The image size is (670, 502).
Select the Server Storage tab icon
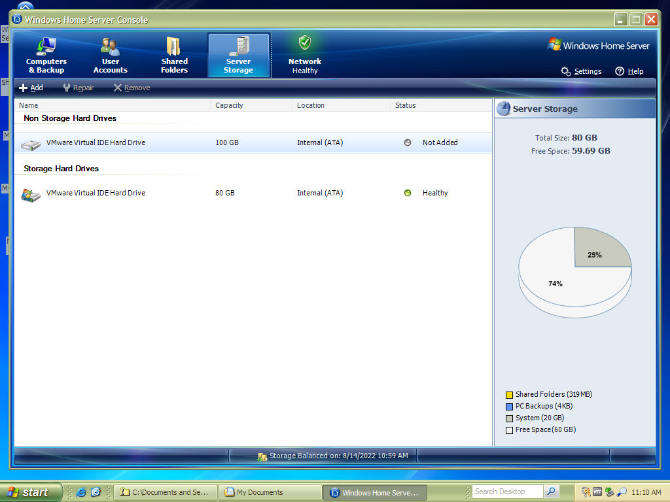239,46
